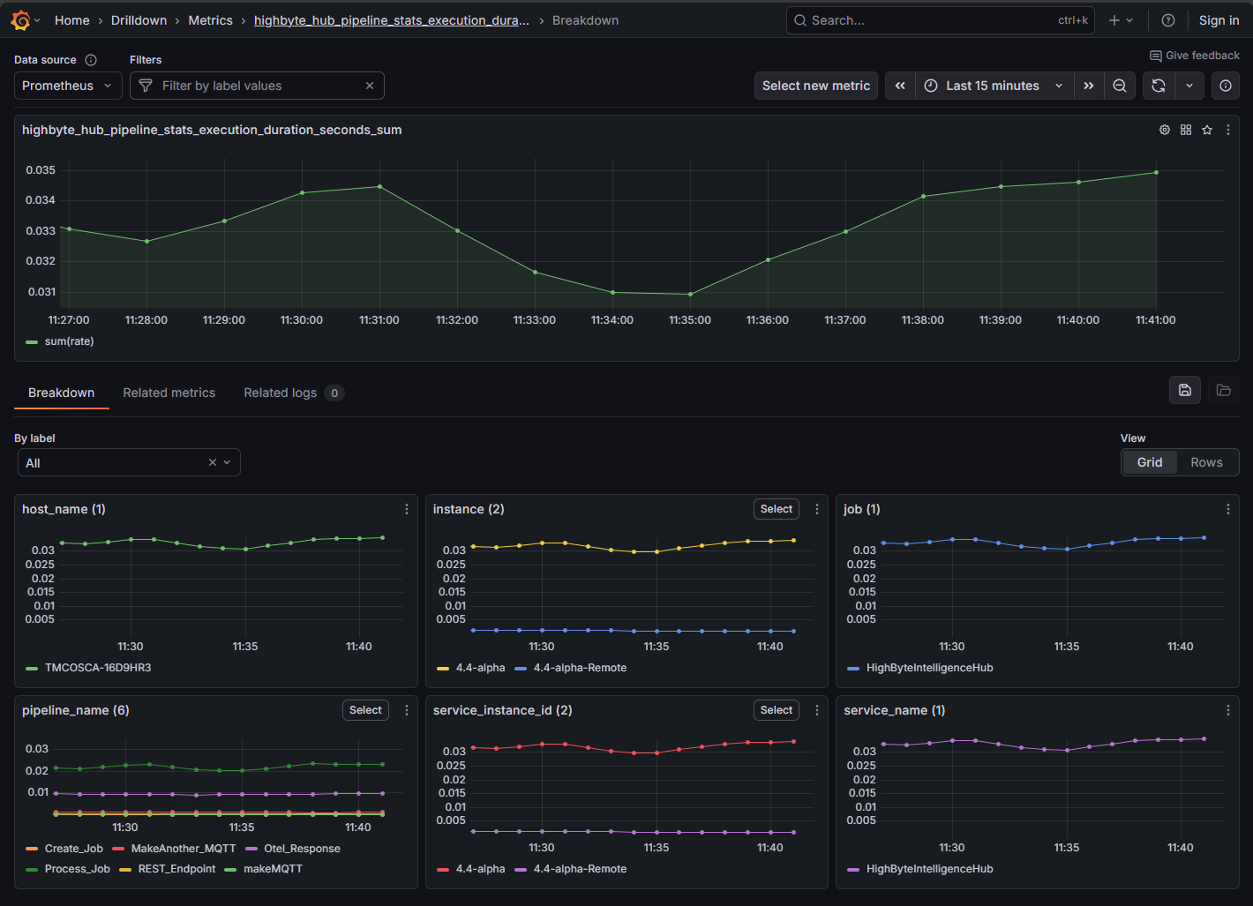Click the save icon beside Related logs
Screen dimensions: 1253x906
pyautogui.click(x=1185, y=390)
